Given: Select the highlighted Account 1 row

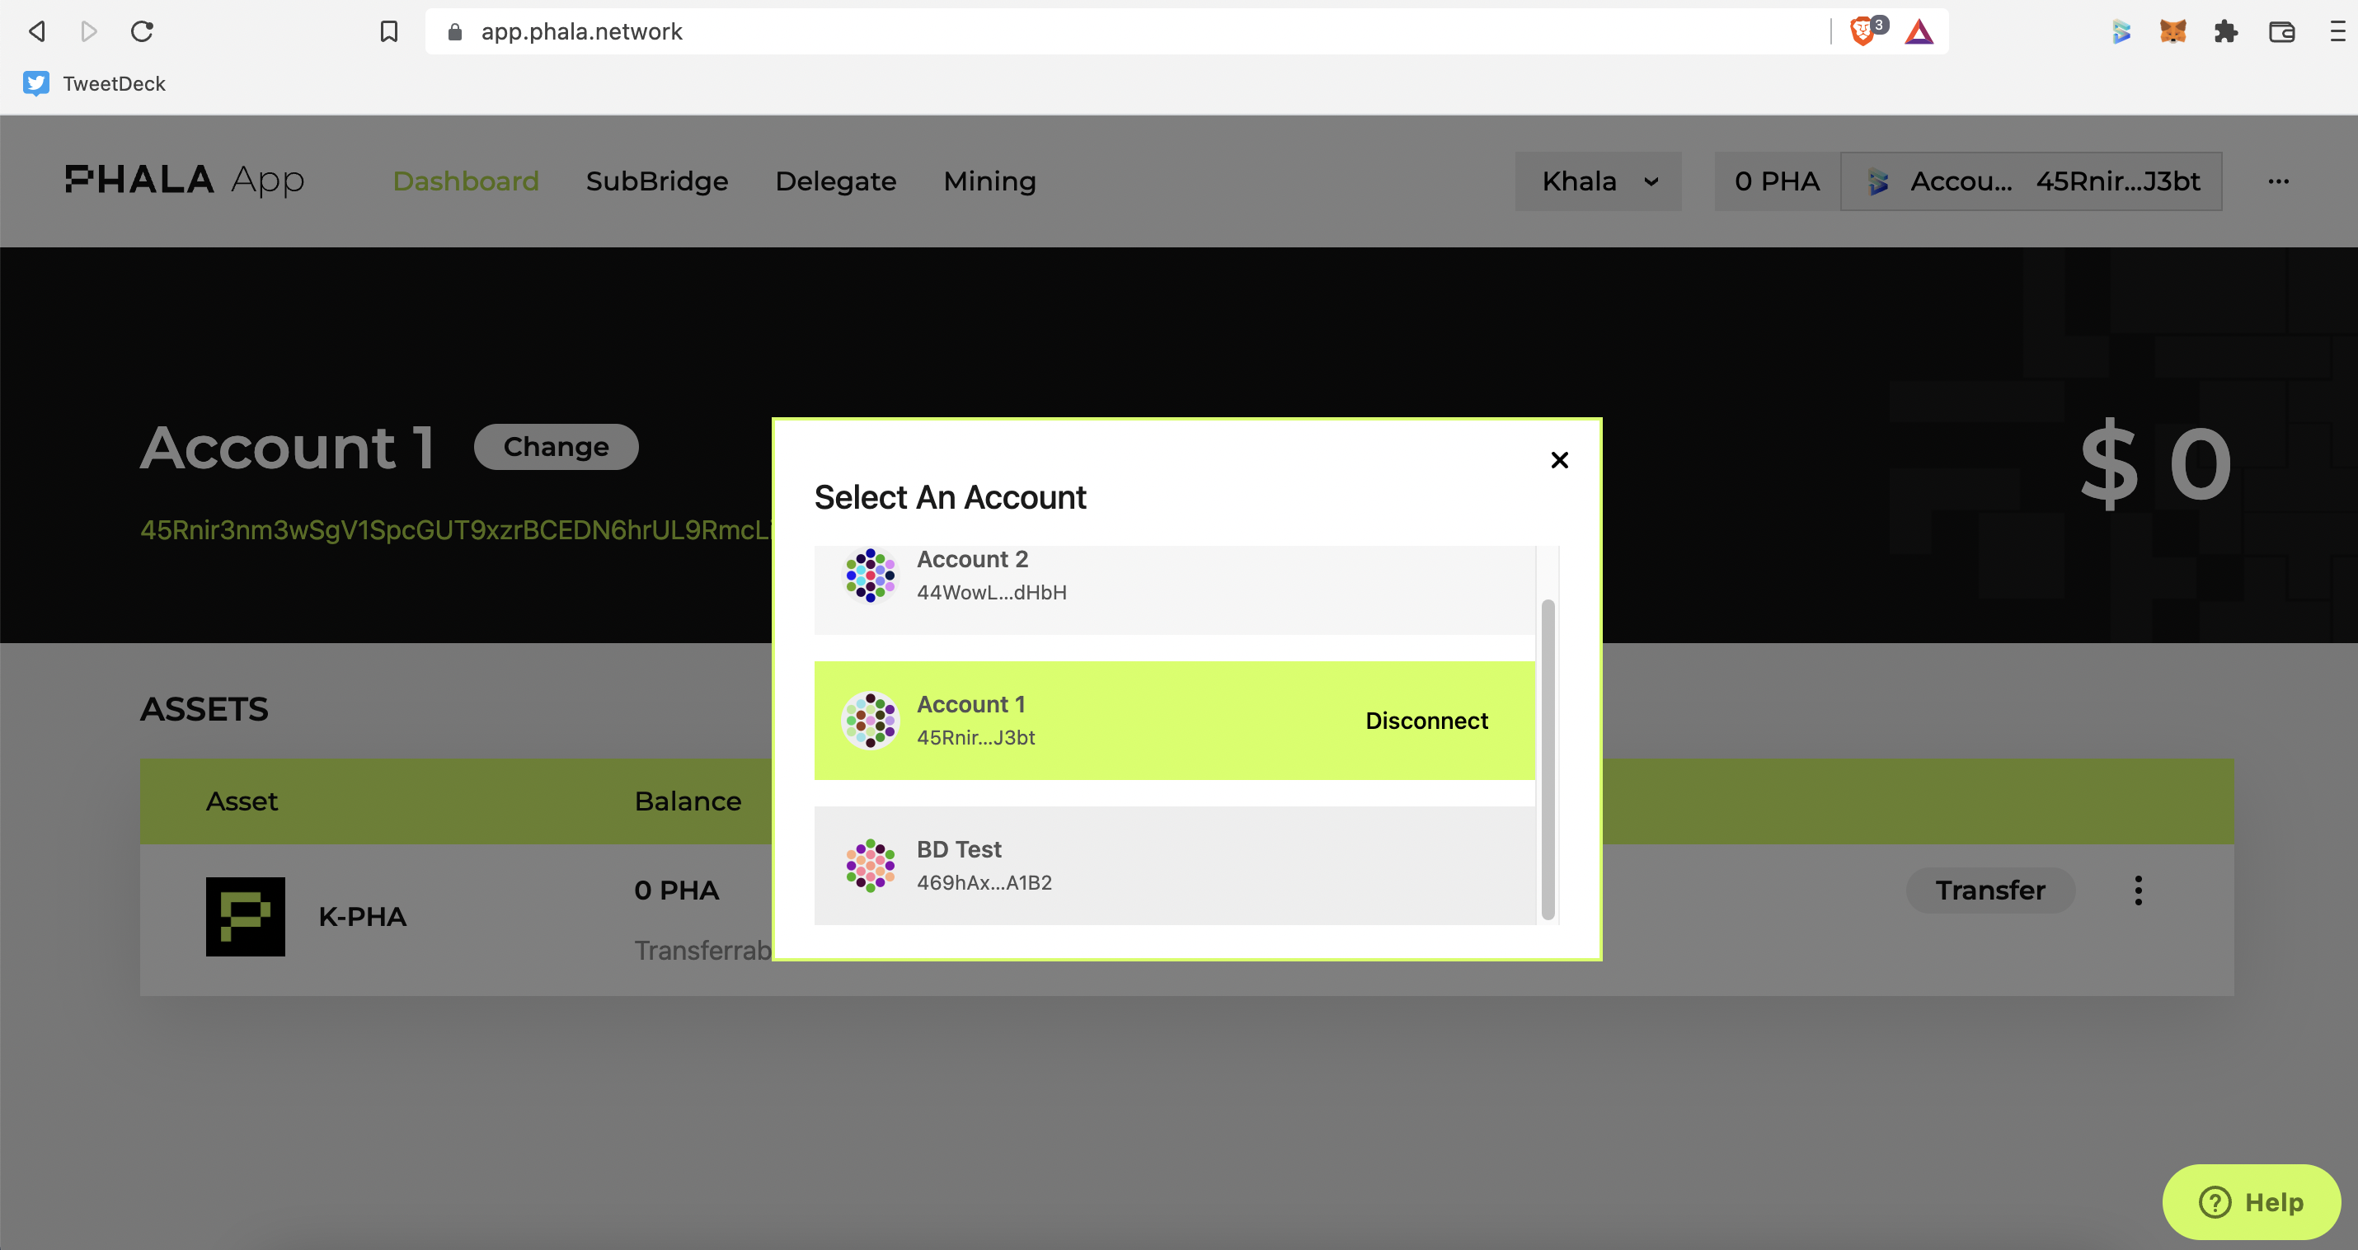Looking at the screenshot, I should [1174, 721].
